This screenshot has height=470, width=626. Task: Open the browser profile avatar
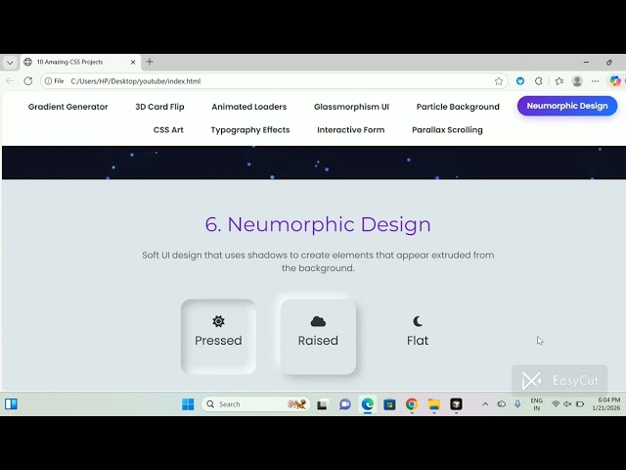[x=577, y=81]
